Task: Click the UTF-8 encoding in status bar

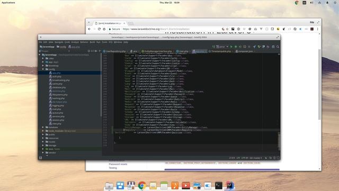Action: point(245,158)
